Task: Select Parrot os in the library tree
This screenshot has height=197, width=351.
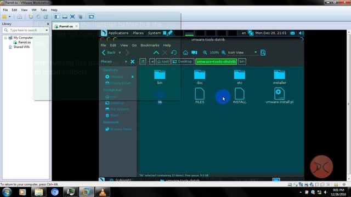Action: click(x=24, y=42)
